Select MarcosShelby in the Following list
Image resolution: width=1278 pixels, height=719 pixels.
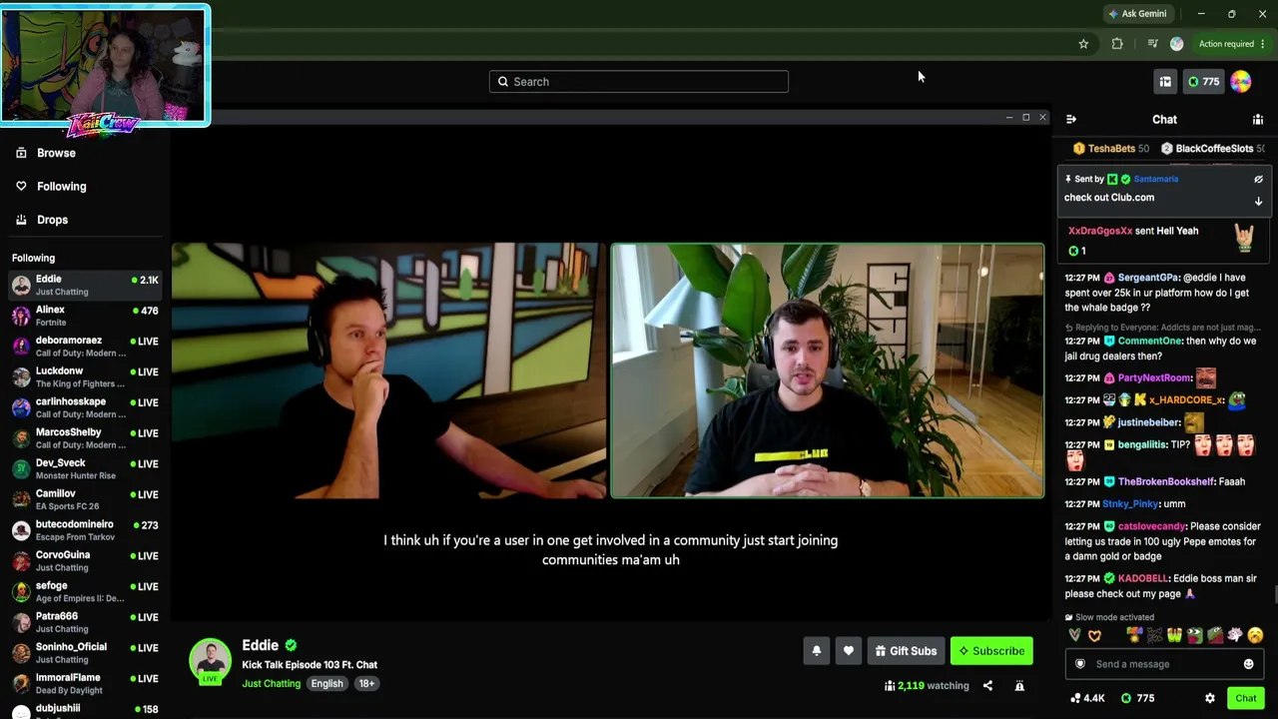pos(85,438)
